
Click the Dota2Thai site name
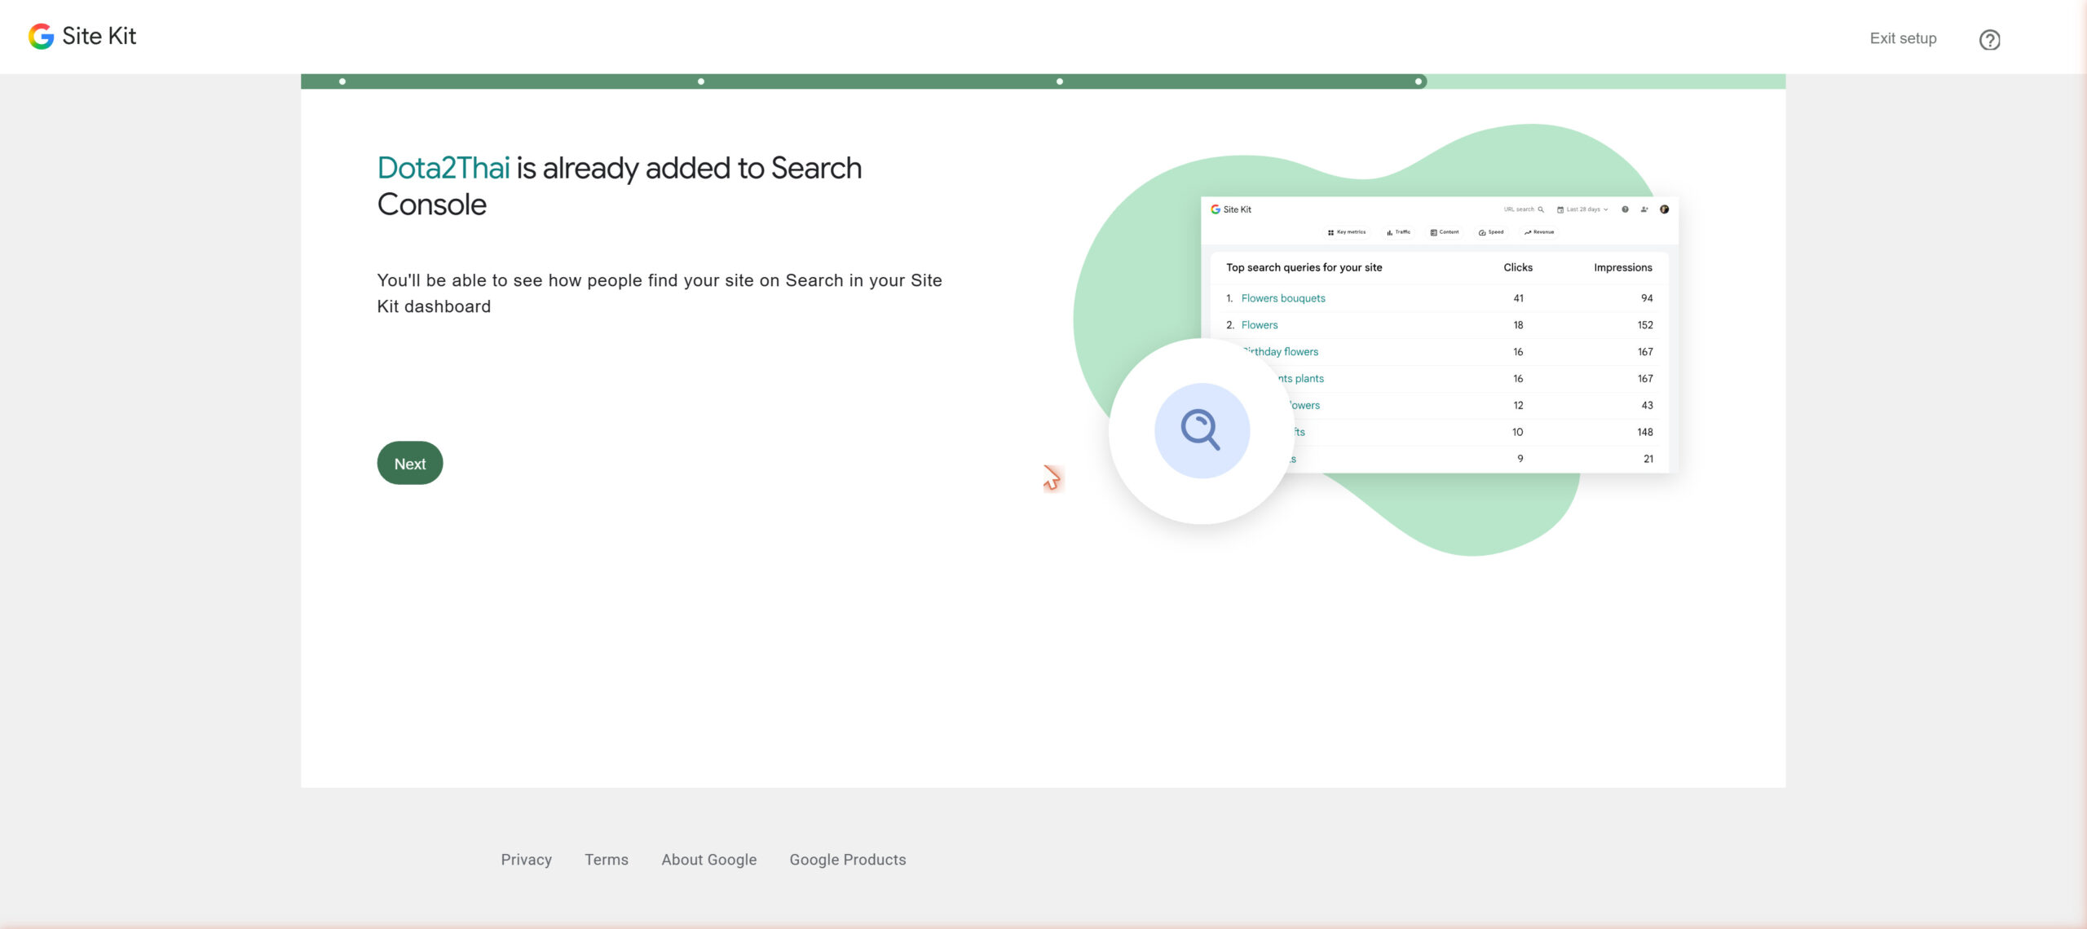(443, 168)
